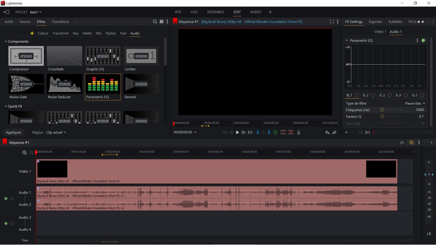Image resolution: width=436 pixels, height=245 pixels.
Task: Open the Actifs tab
Action: click(x=9, y=22)
